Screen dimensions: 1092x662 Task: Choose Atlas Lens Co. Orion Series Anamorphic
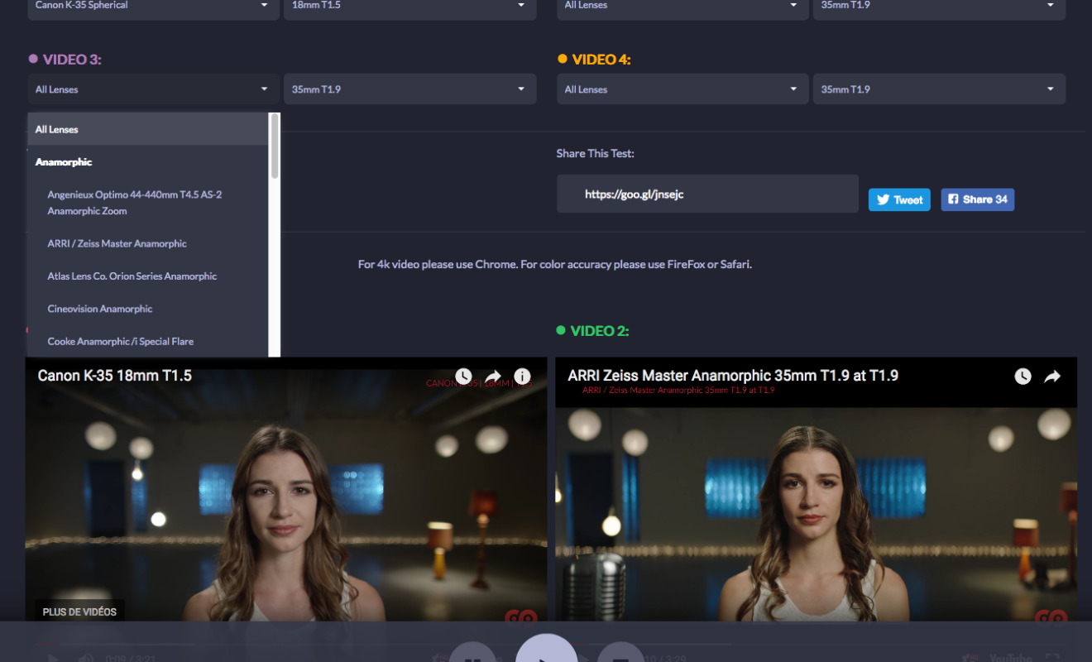coord(148,276)
